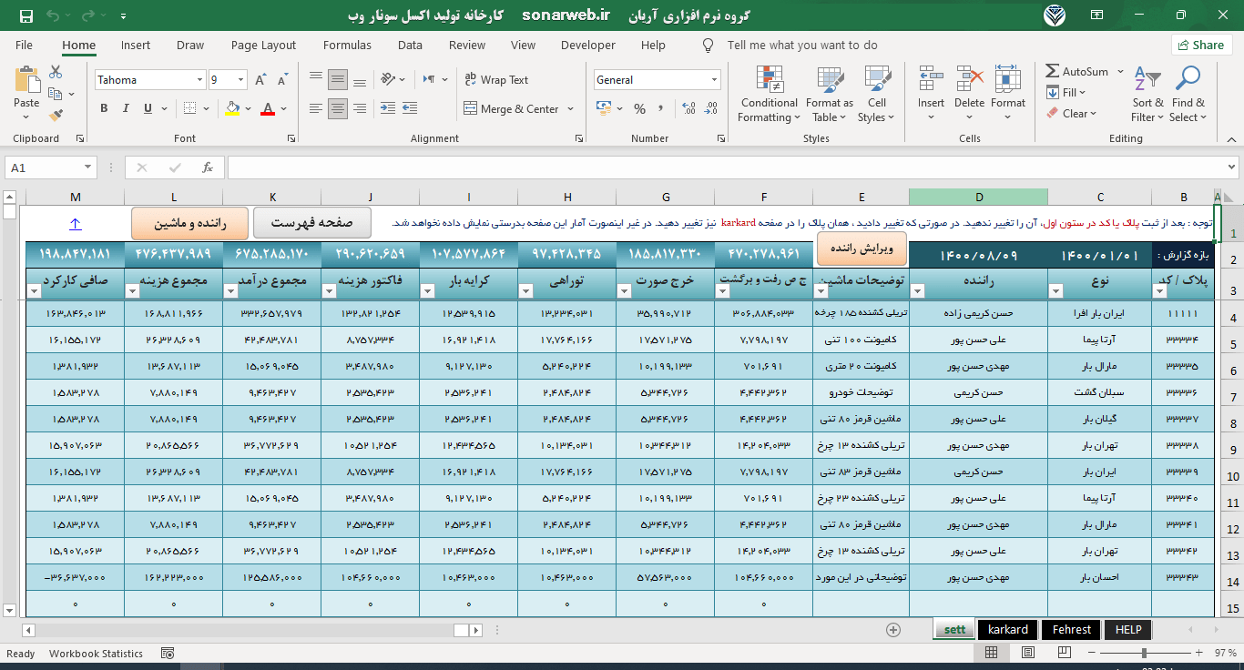The image size is (1244, 670).
Task: Select the column H header
Action: (567, 197)
